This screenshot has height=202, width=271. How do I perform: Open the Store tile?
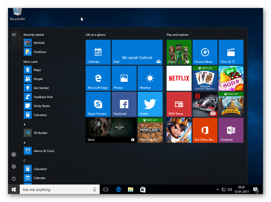tap(111, 130)
